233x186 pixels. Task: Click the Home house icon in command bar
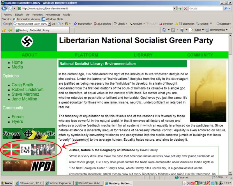click(164, 30)
